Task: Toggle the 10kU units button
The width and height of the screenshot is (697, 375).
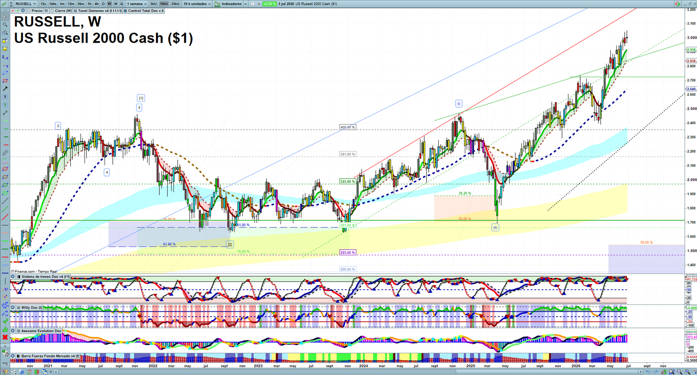Action: 164,4
